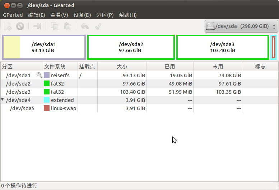Click the 74.08 GiB unused value
This screenshot has width=279, height=190.
230,75
